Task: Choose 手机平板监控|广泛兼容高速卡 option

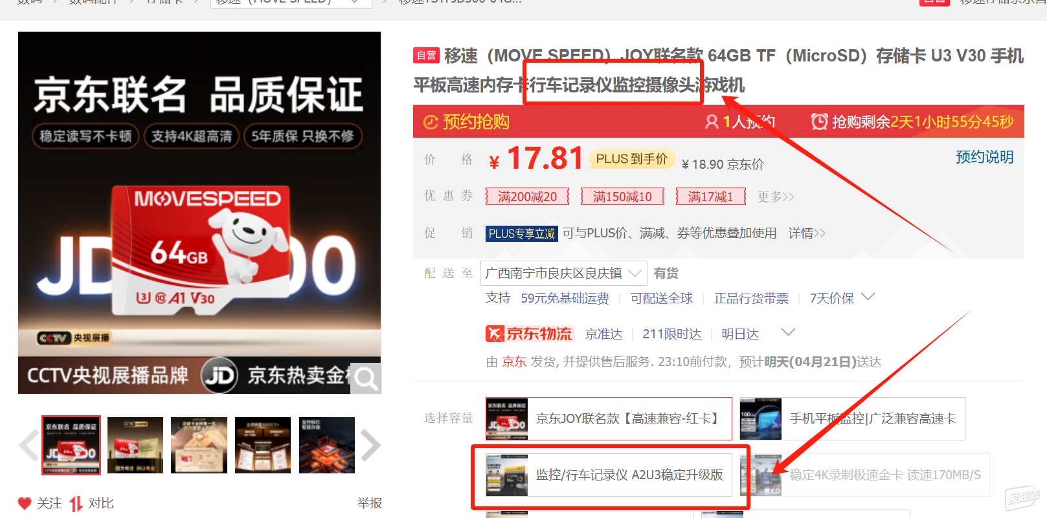Action: [x=852, y=419]
